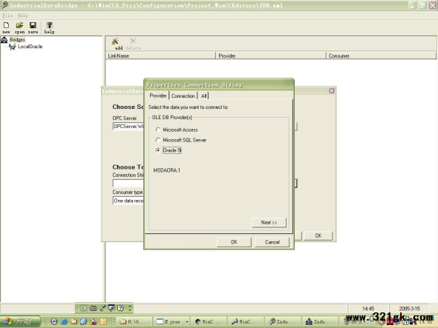The height and width of the screenshot is (328, 438).
Task: Click the delete link icon
Action: (x=133, y=44)
